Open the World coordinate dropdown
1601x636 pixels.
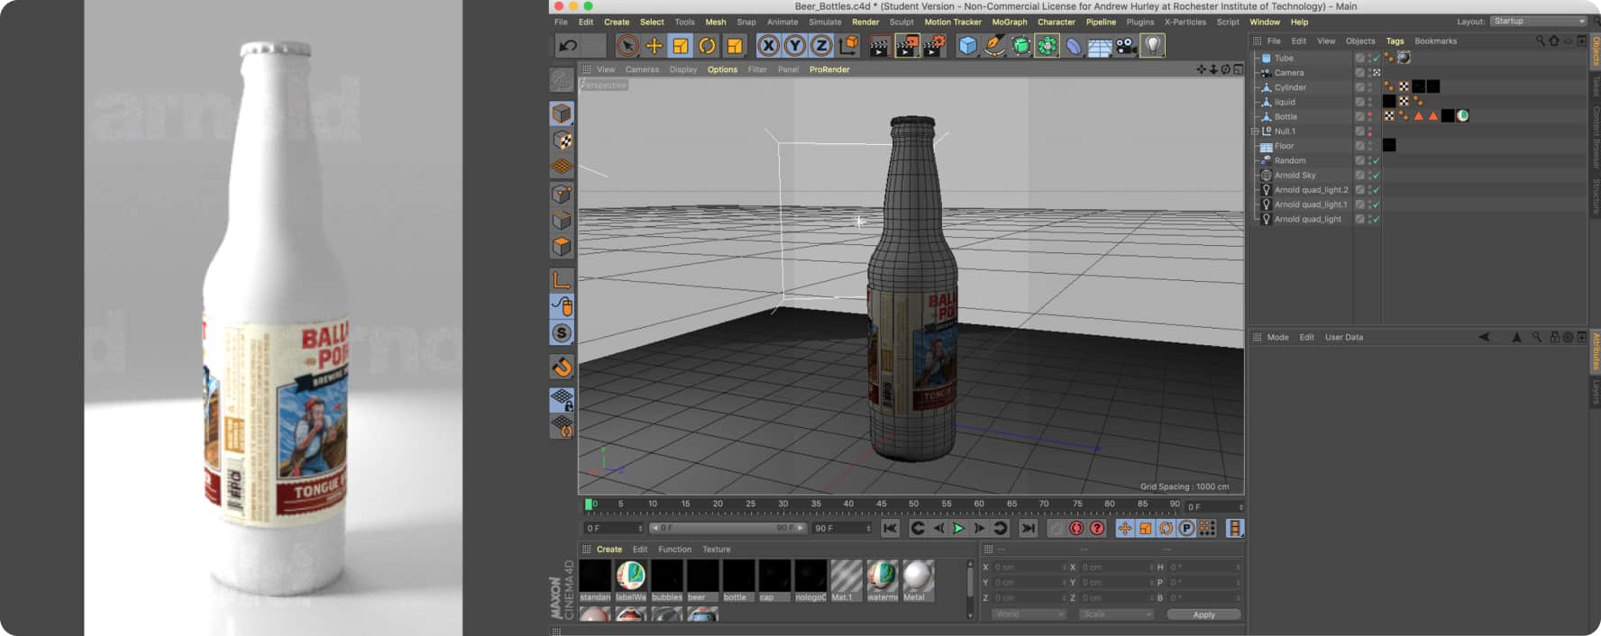[x=1029, y=614]
